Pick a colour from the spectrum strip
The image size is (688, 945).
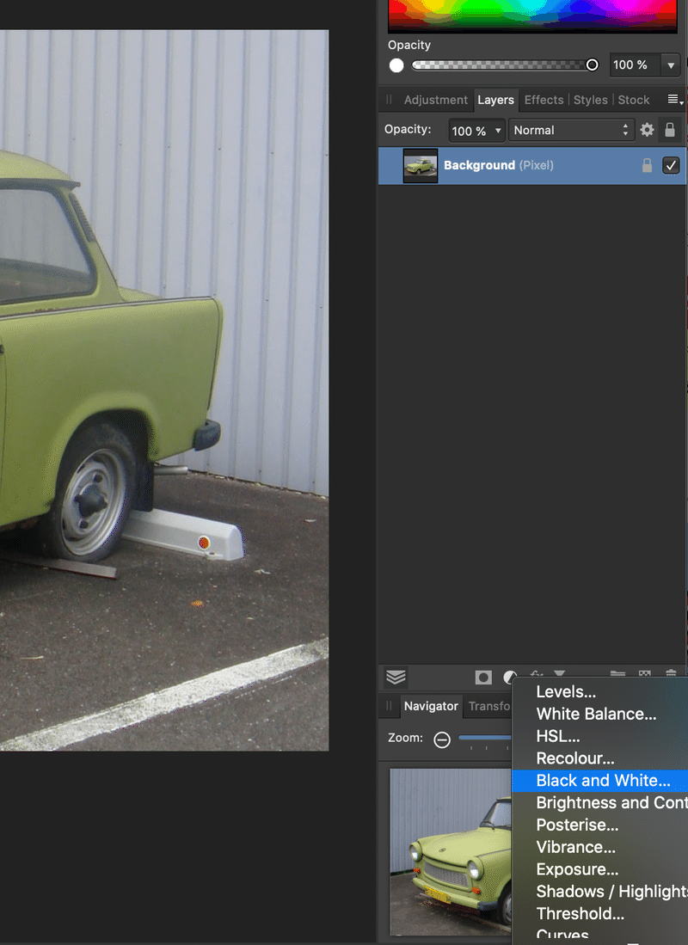(x=532, y=15)
